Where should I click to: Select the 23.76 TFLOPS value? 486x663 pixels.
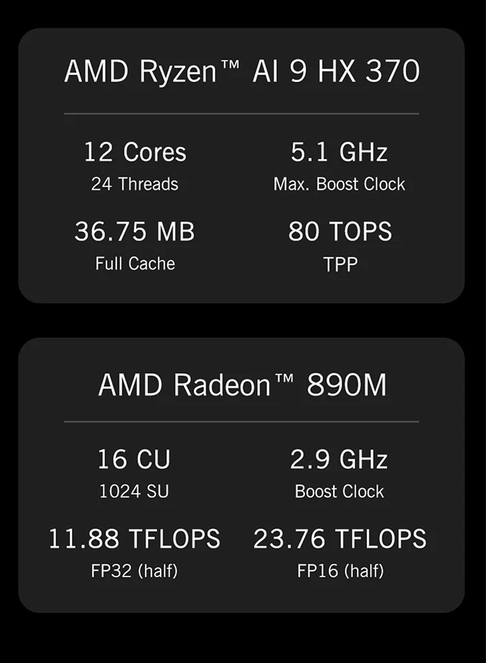point(339,539)
